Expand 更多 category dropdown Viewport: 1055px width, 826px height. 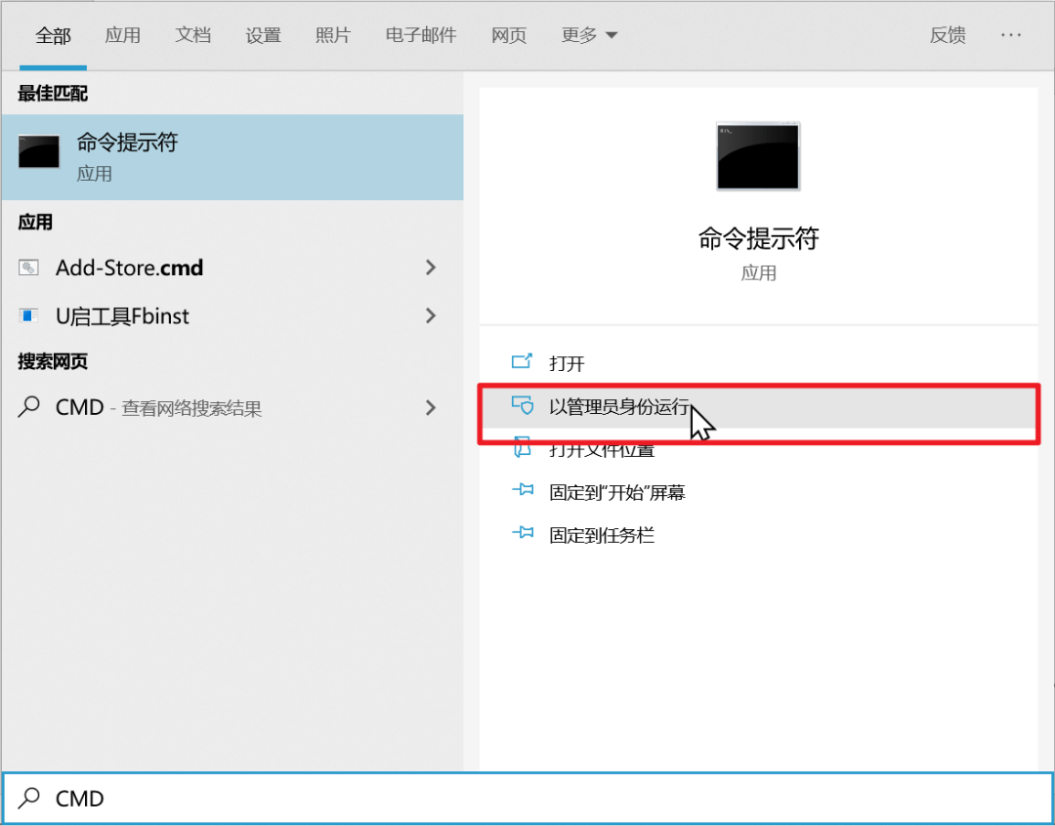tap(589, 34)
